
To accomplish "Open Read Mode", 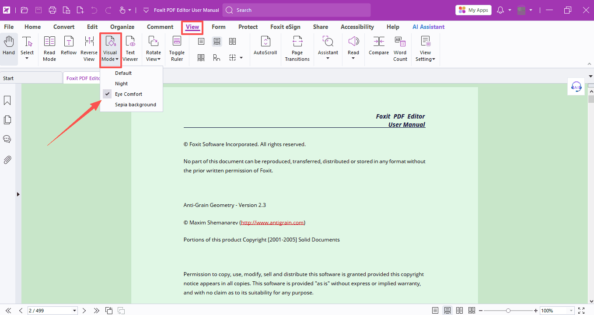I will (x=49, y=48).
